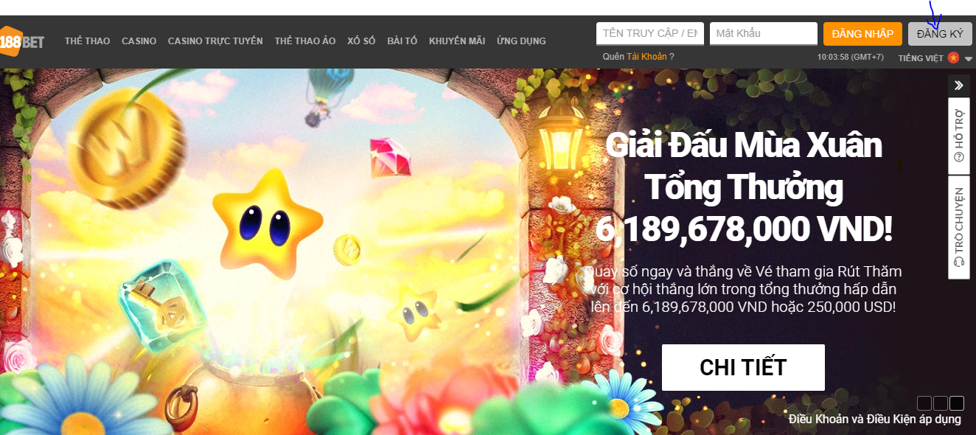Viewport: 976px width, 435px height.
Task: Focus the Tên Truy Cập username field
Action: tap(650, 34)
